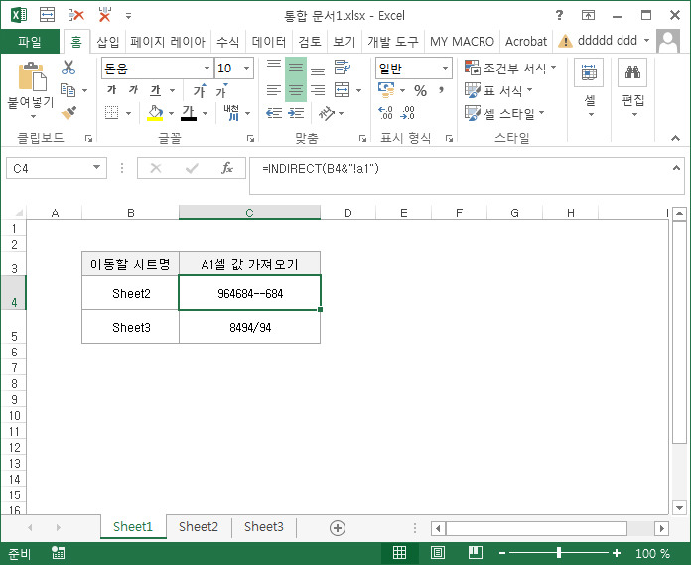
Task: Select the Format Painter brush
Action: [x=69, y=113]
